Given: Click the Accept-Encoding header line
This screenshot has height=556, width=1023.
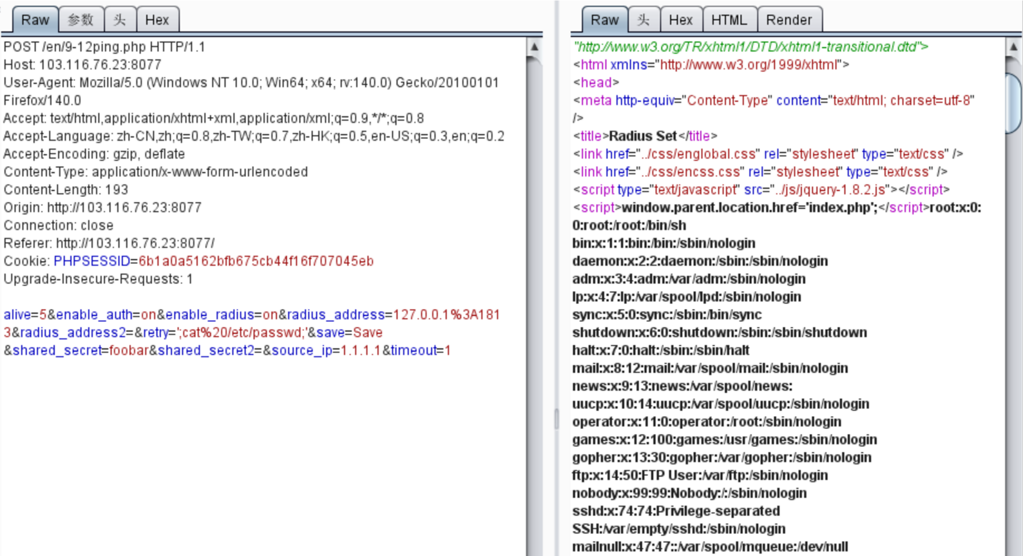Looking at the screenshot, I should click(94, 154).
